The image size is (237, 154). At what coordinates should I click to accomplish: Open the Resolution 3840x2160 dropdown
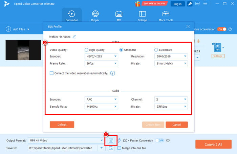[171, 56]
